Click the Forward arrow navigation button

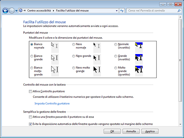click(x=12, y=11)
